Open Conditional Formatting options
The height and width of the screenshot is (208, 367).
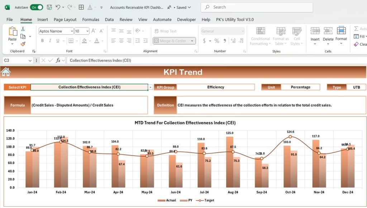click(260, 37)
